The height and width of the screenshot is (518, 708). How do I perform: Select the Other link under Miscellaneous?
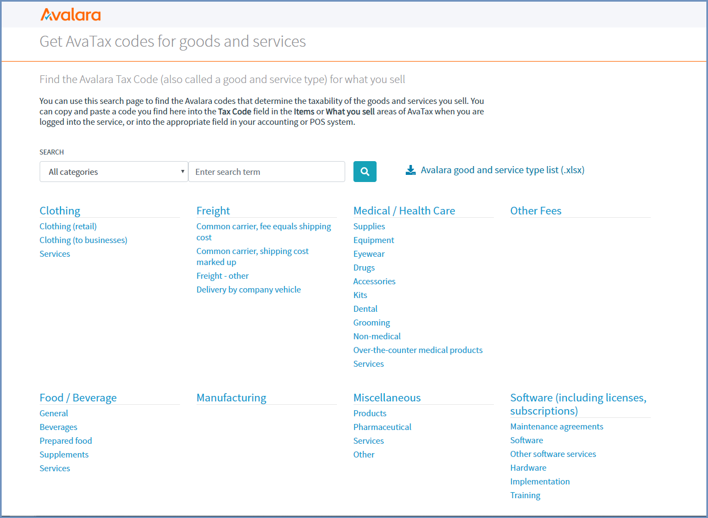364,455
